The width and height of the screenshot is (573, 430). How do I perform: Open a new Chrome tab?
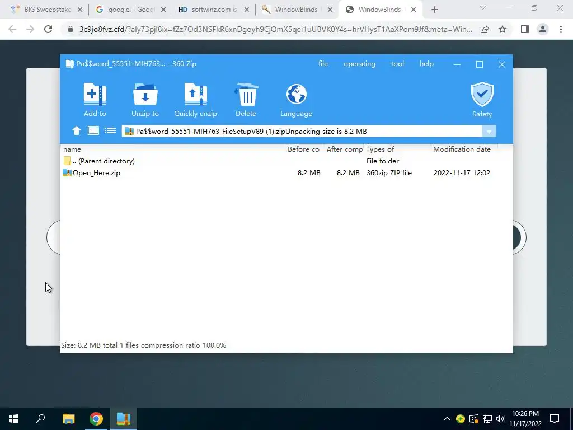434,10
